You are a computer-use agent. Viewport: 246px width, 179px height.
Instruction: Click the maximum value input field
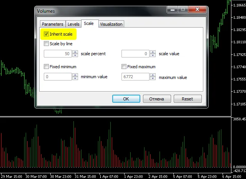(135, 77)
